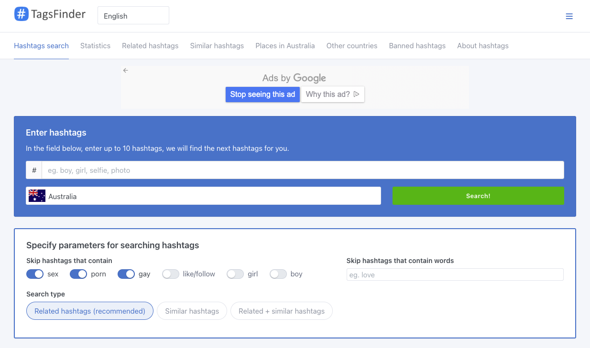This screenshot has height=348, width=590.
Task: Open the hamburger menu icon
Action: pos(569,16)
